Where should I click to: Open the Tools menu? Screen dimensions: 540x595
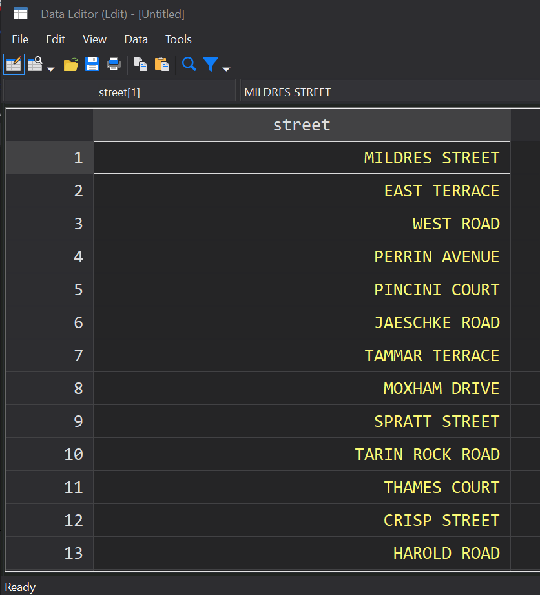[x=178, y=39]
